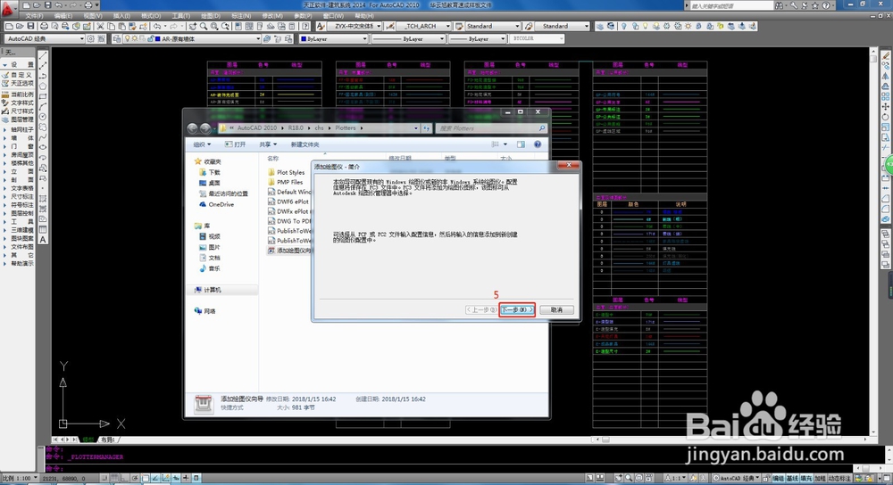This screenshot has height=485, width=893.
Task: Click Explorer help question icon
Action: [537, 144]
